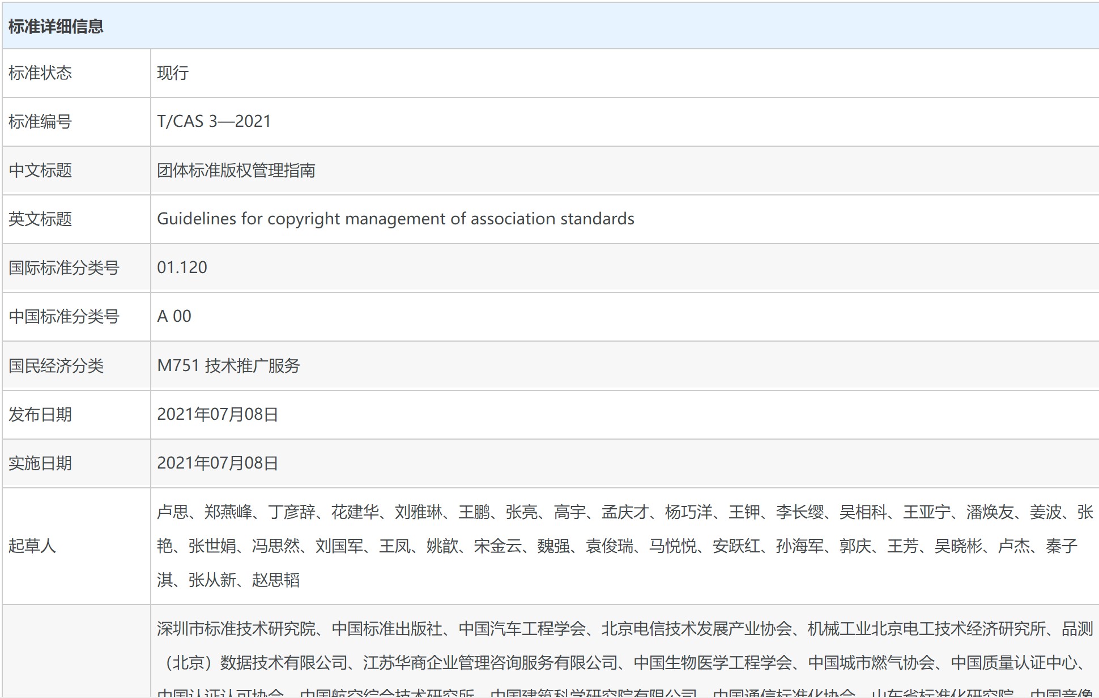
Task: Click 深圳市标准技术研究院 organization text
Action: [236, 629]
